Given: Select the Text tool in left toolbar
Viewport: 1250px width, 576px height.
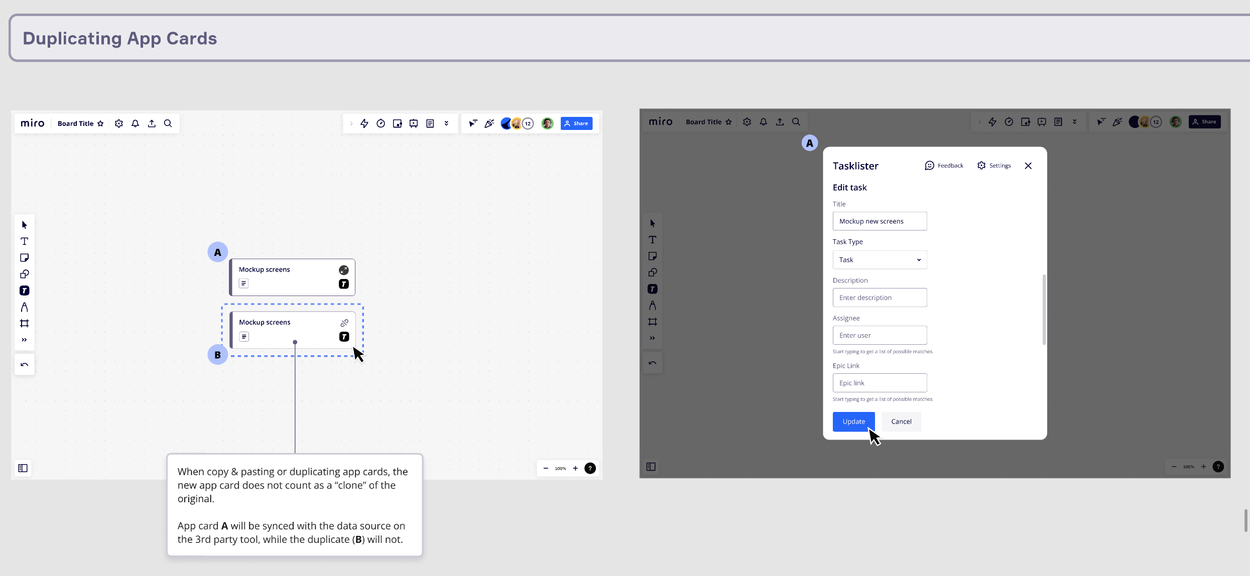Looking at the screenshot, I should point(24,241).
